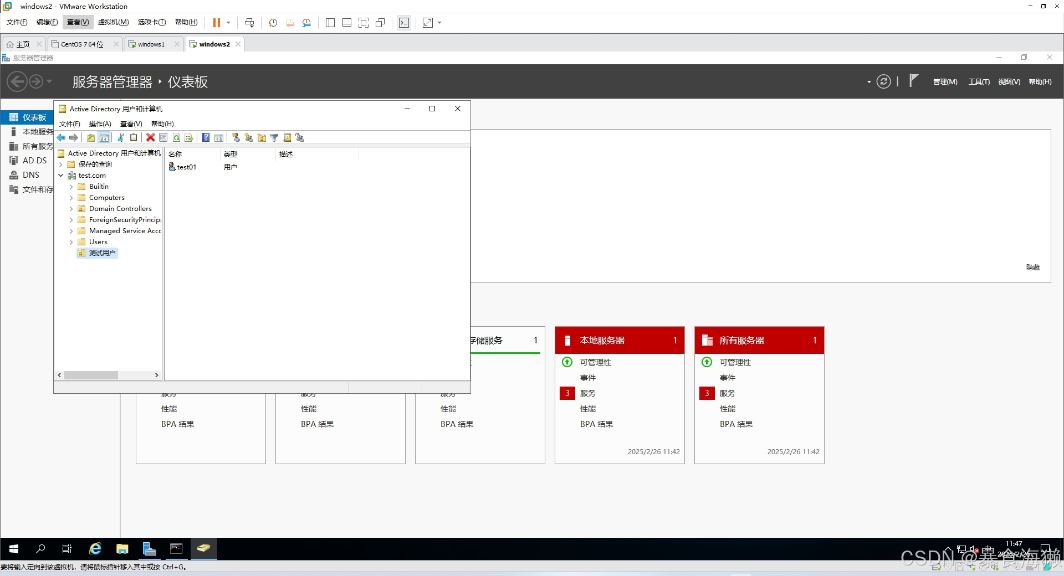Open Windows Start button

(14, 548)
